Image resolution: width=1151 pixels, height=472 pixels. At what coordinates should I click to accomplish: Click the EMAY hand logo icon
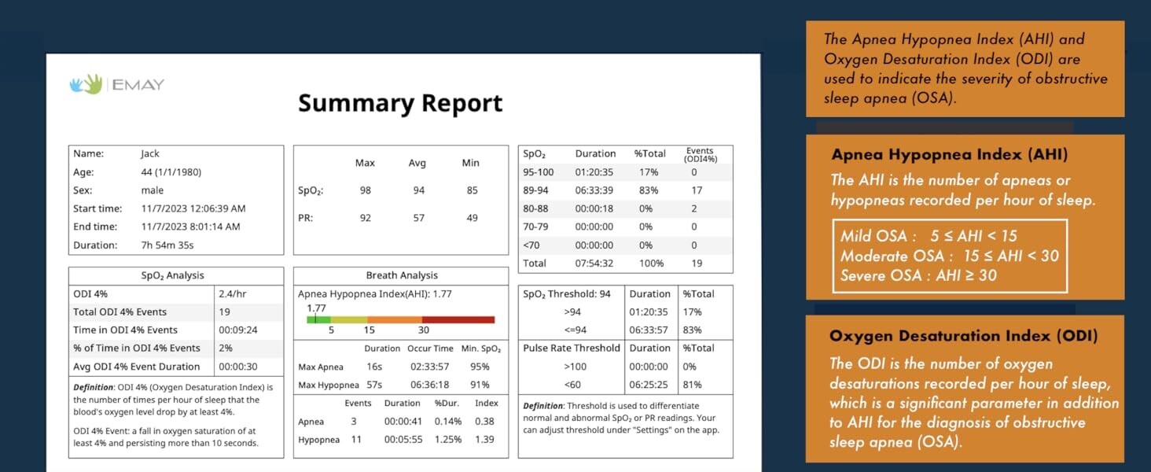(x=85, y=84)
